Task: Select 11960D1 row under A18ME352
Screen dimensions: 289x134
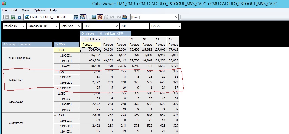Action: [67, 120]
